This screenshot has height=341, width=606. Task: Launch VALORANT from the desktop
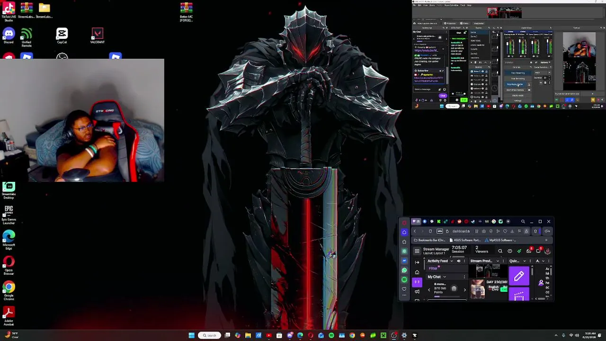click(97, 36)
